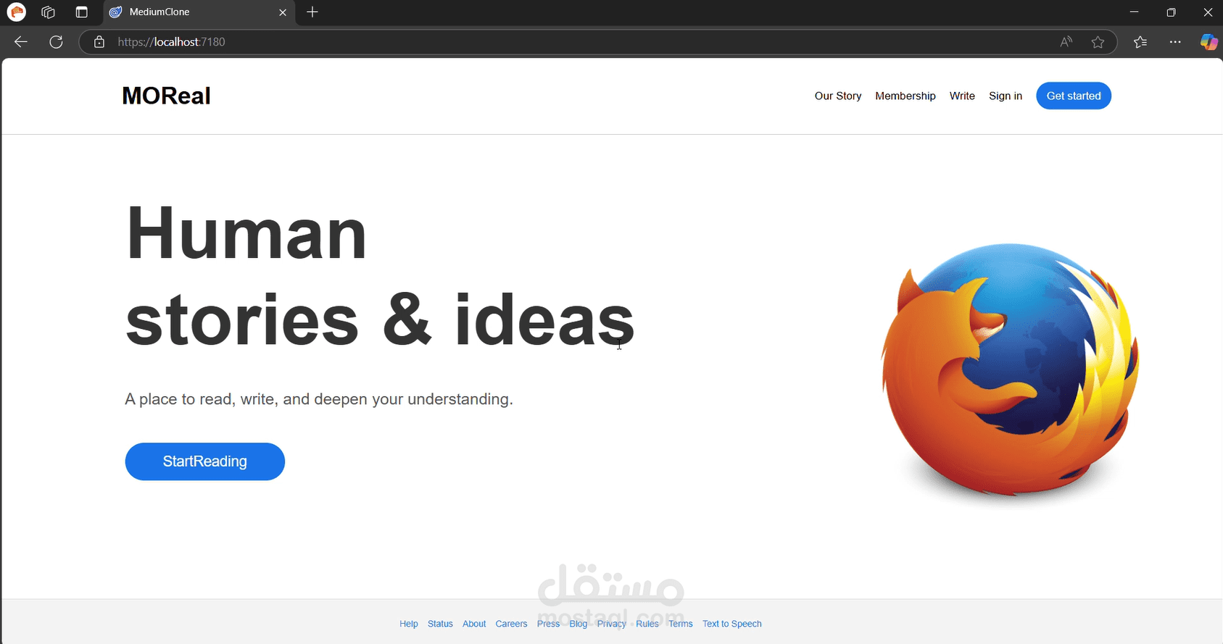Open the Membership nav link
Image resolution: width=1223 pixels, height=644 pixels.
coord(905,96)
